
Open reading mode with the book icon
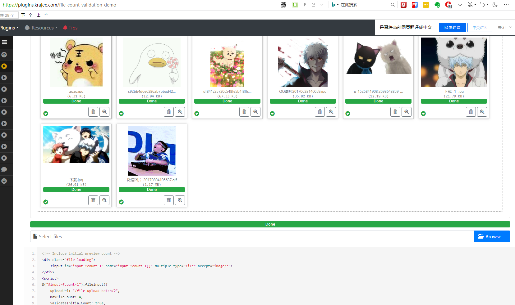pos(295,5)
